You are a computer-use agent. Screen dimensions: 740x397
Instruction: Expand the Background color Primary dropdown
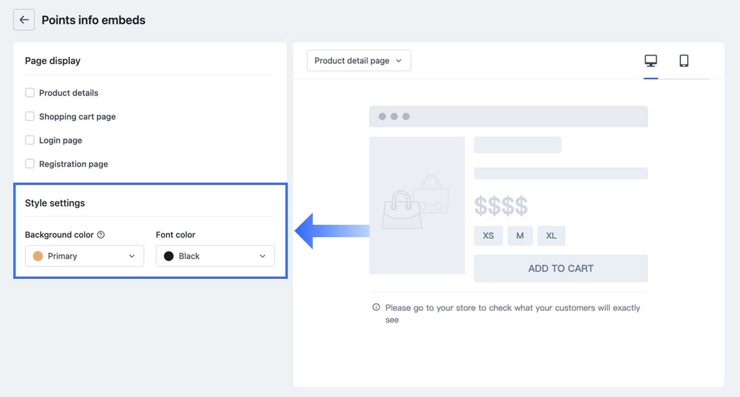[x=84, y=256]
